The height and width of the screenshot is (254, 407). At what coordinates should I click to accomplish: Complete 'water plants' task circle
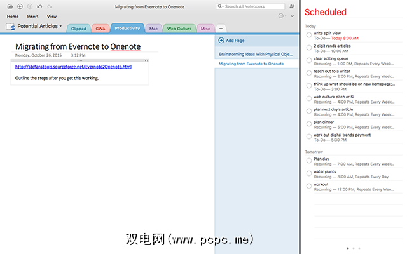coord(309,173)
